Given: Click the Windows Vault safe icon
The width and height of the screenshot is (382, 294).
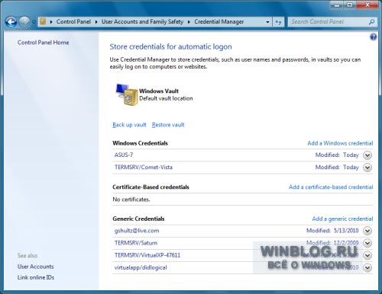Looking at the screenshot, I should (127, 94).
